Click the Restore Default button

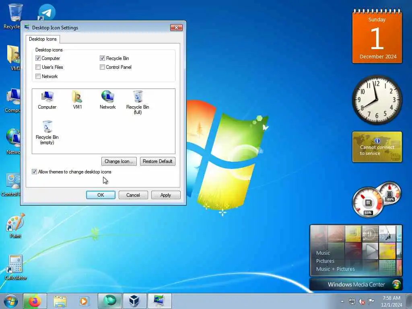coord(158,161)
